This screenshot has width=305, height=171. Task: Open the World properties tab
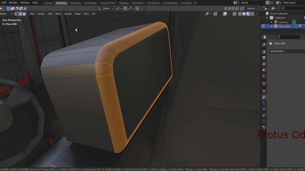click(264, 76)
